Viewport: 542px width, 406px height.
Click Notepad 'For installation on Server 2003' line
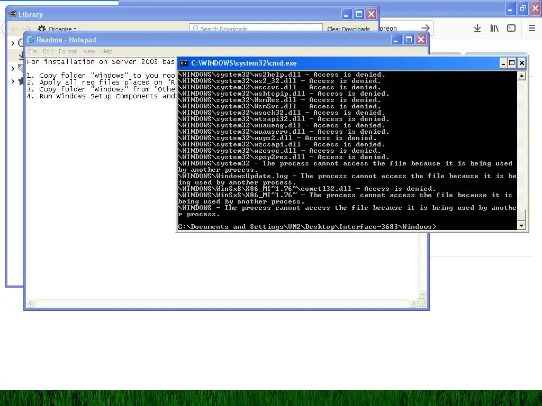(101, 62)
